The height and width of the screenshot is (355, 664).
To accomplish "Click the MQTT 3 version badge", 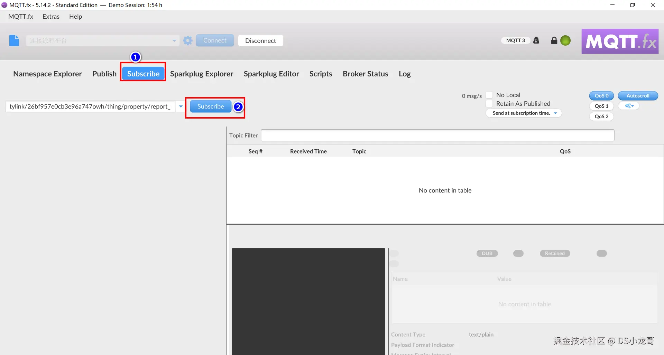I will 515,40.
